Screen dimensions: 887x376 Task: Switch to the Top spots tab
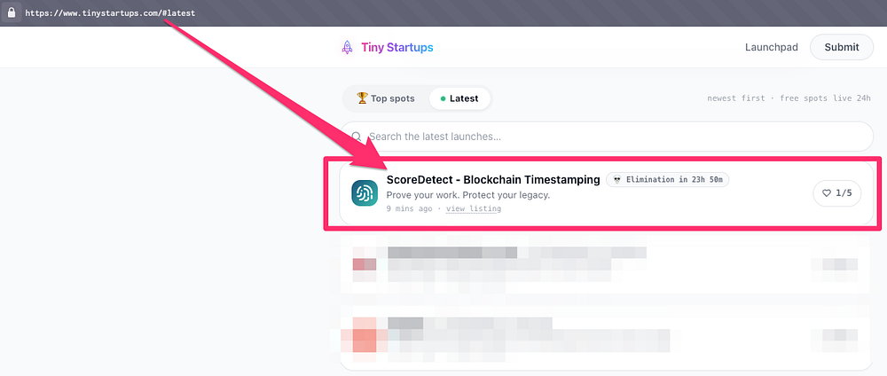click(x=386, y=98)
